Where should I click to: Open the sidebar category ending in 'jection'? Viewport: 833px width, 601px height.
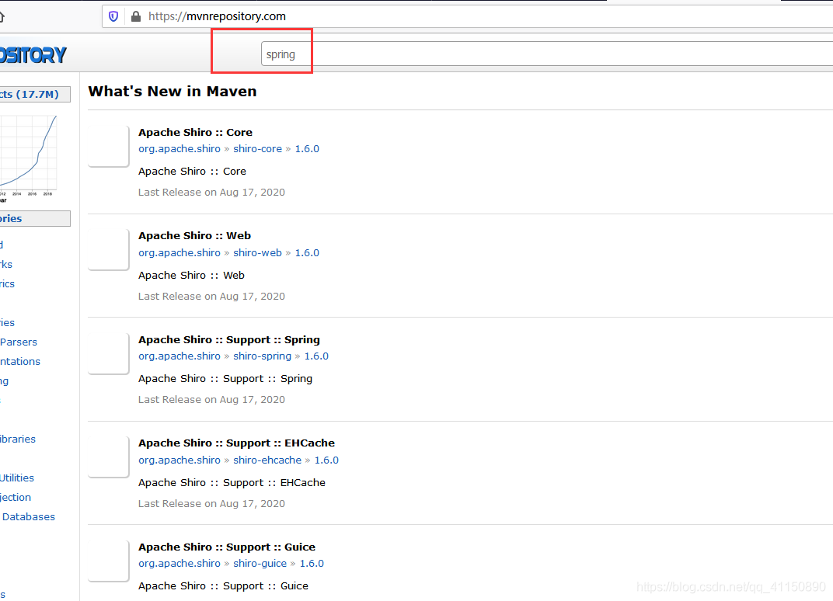click(x=16, y=498)
